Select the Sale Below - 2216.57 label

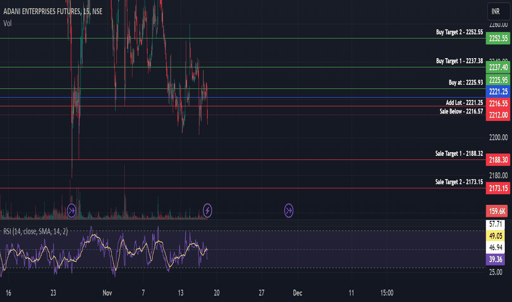(x=461, y=111)
